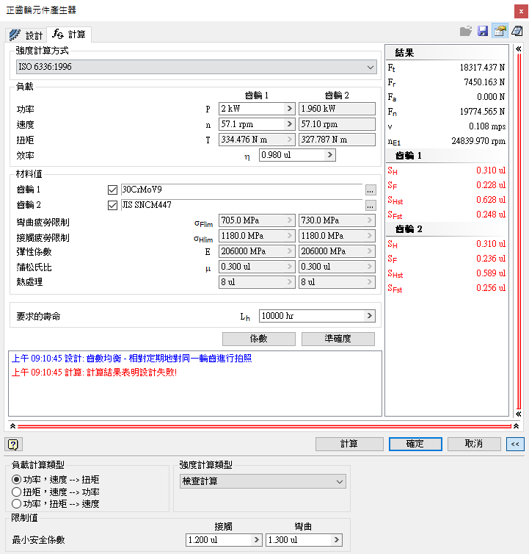The image size is (529, 554).
Task: Click the browse button for 齒輪 1 material
Action: [370, 190]
